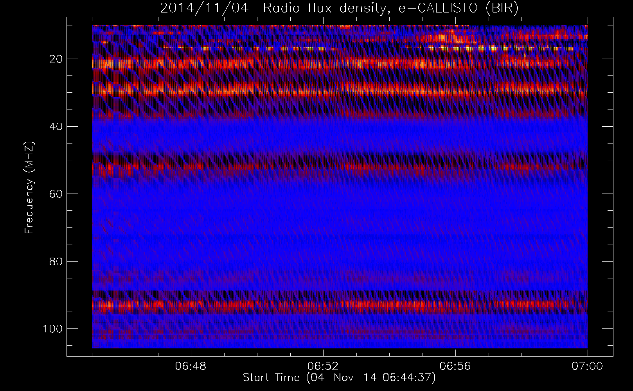Click the "Start Time (04-Nov-14 06:44:37)" label
This screenshot has width=633, height=391.
[x=339, y=378]
